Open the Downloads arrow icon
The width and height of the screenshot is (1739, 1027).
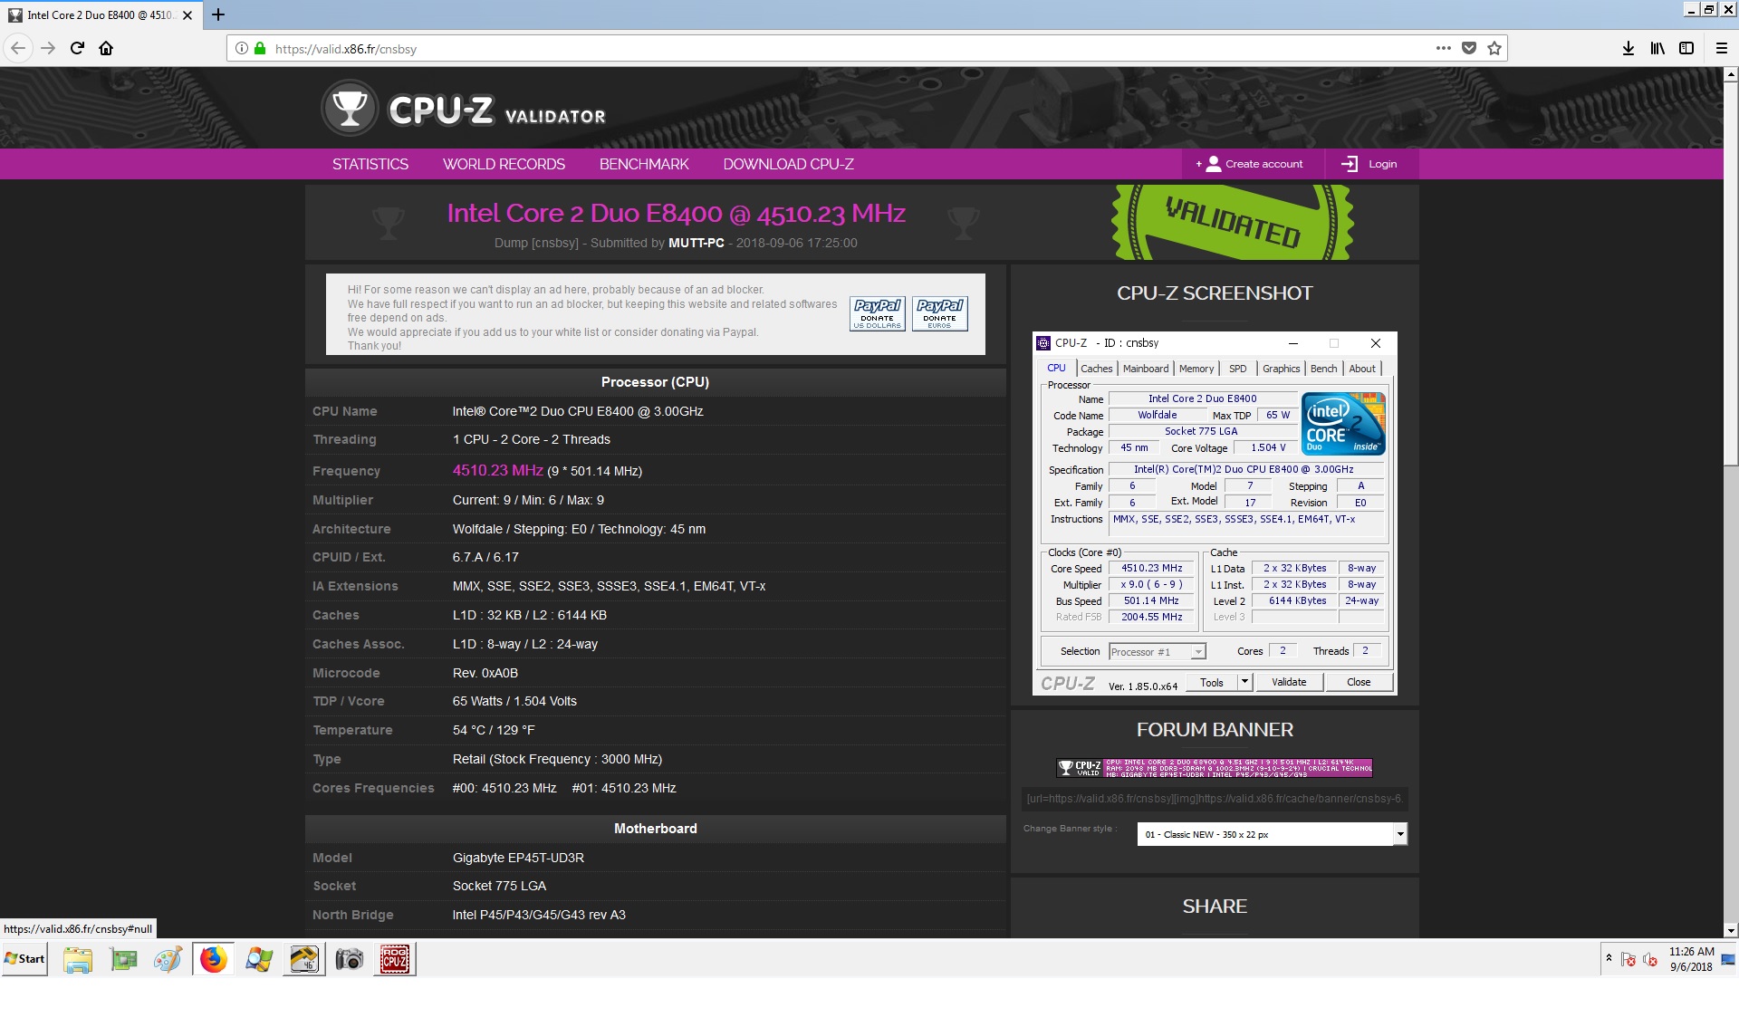1629,48
